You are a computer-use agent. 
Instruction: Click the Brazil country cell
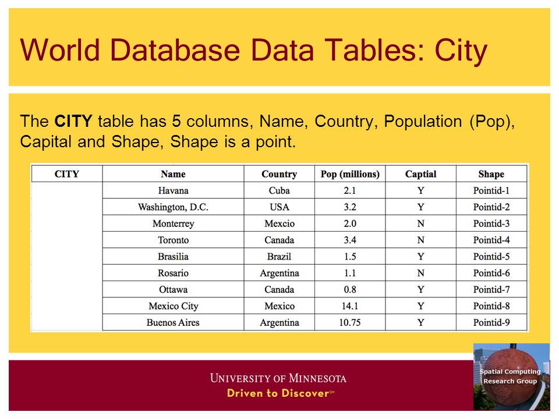click(279, 257)
